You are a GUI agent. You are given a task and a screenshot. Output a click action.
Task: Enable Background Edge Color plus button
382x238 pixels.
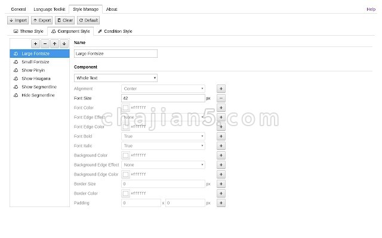[221, 174]
